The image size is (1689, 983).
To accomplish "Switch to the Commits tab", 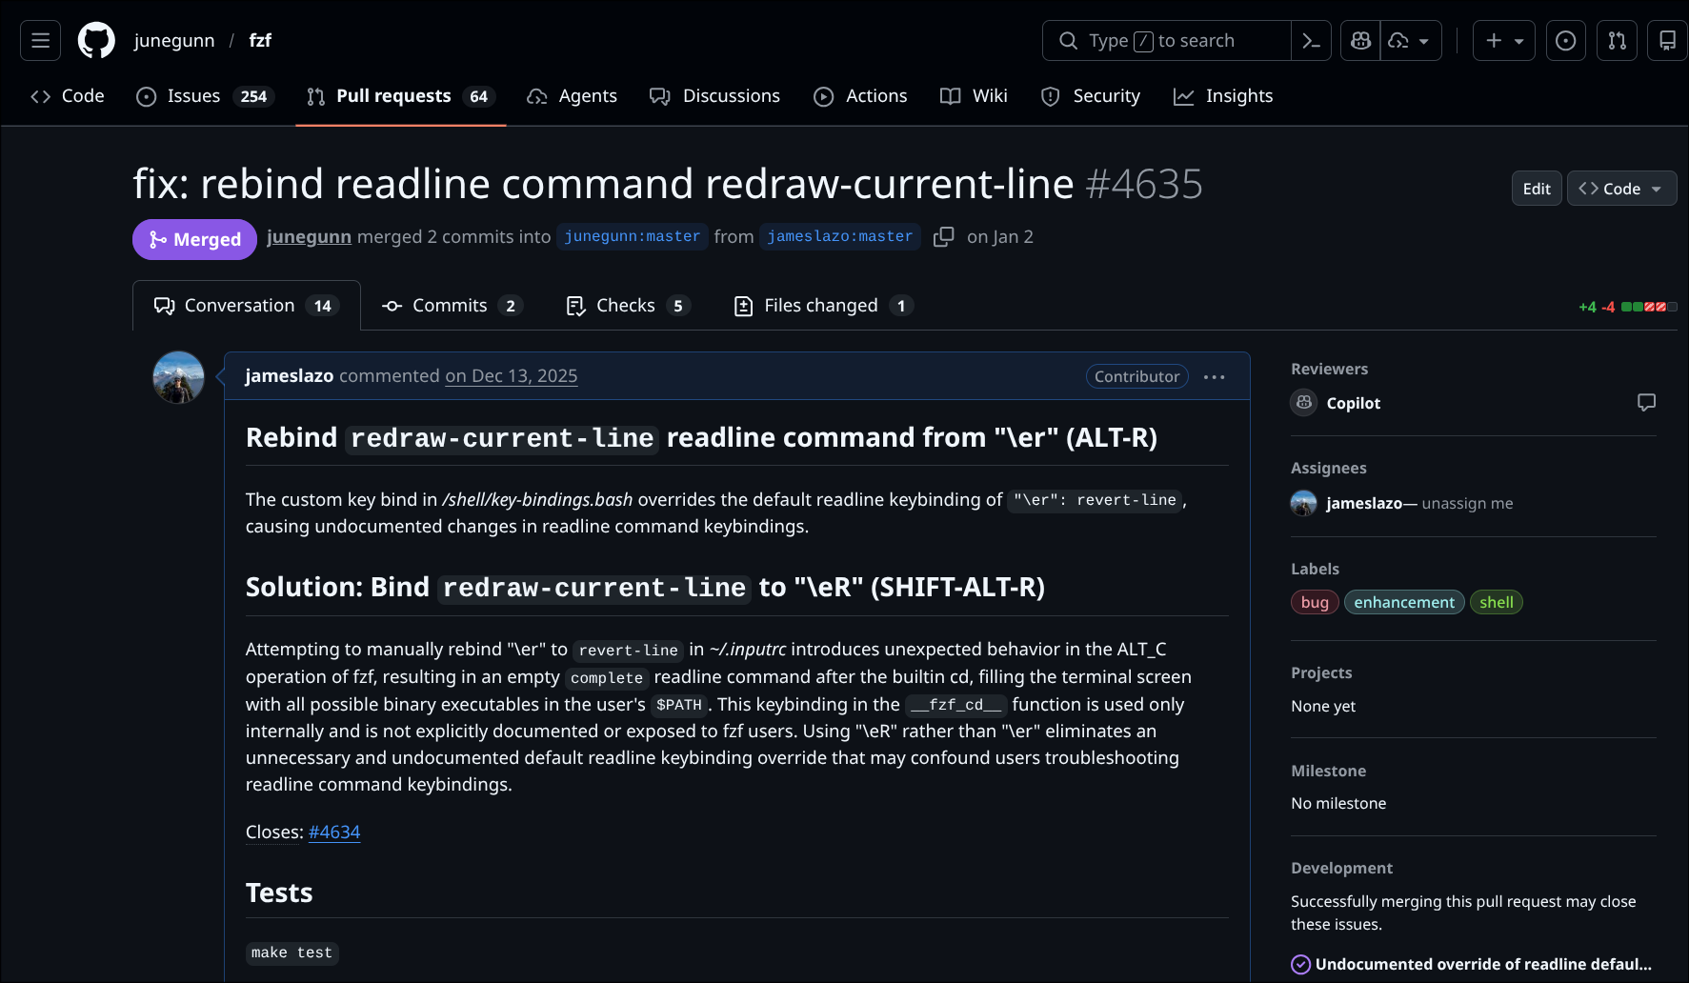I will pos(452,306).
